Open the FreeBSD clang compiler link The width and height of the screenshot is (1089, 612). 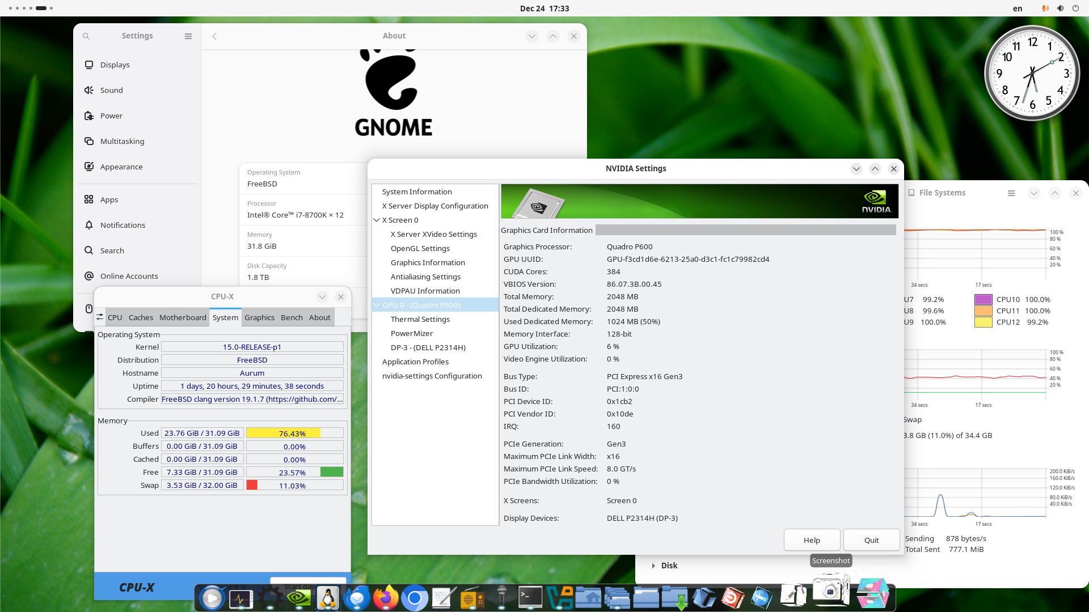click(x=252, y=399)
